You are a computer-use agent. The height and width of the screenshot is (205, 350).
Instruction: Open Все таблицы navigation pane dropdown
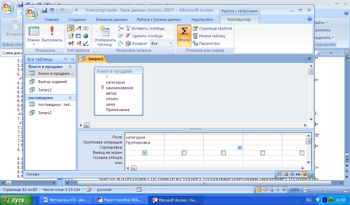(x=65, y=59)
